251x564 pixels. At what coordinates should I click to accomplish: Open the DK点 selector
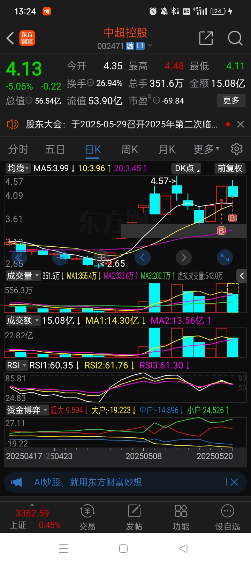click(x=187, y=168)
